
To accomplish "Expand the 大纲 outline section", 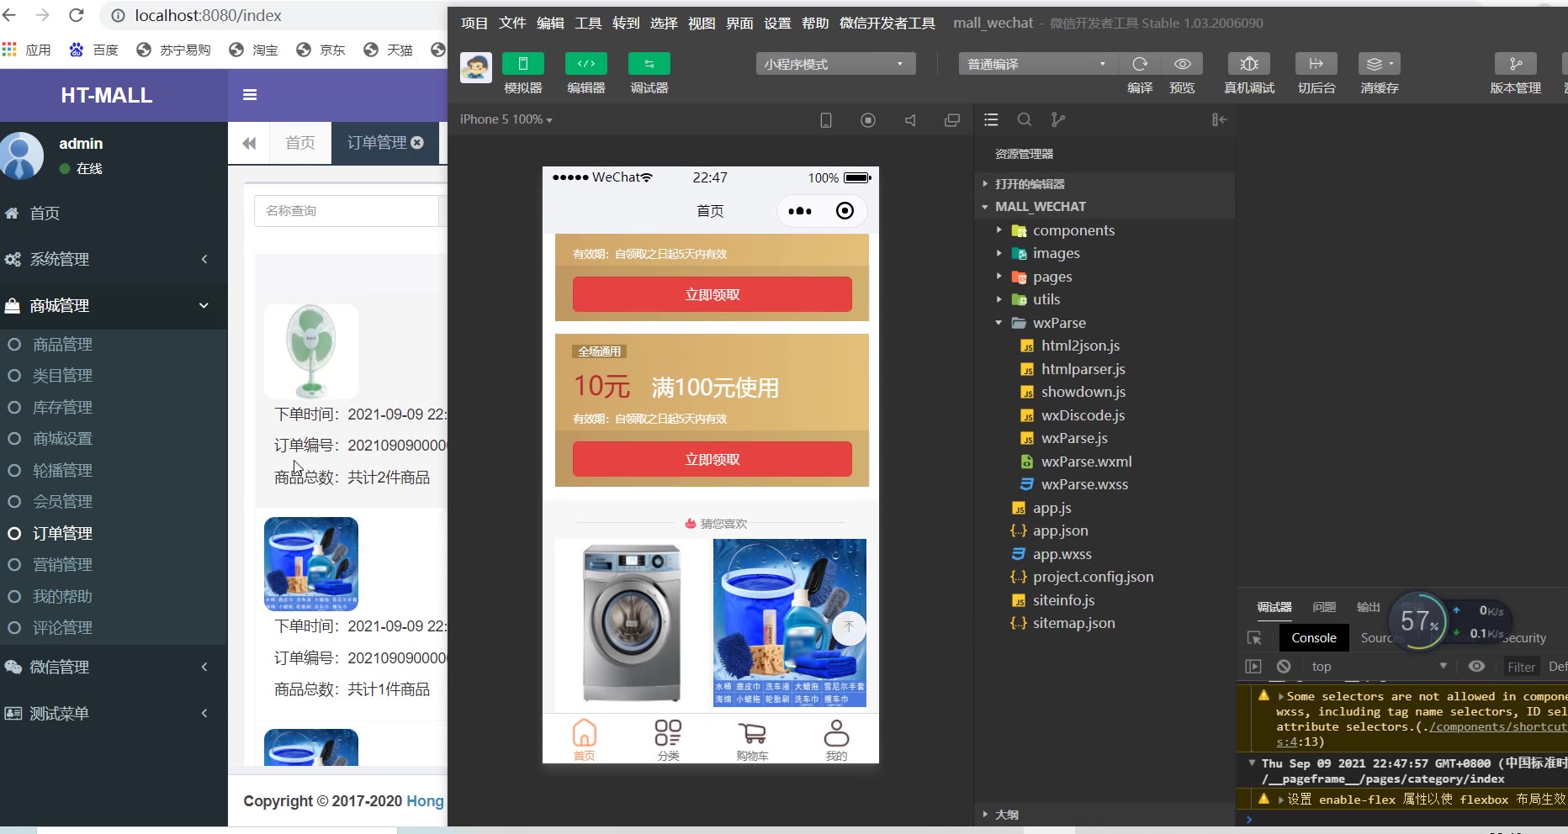I will coord(1006,815).
